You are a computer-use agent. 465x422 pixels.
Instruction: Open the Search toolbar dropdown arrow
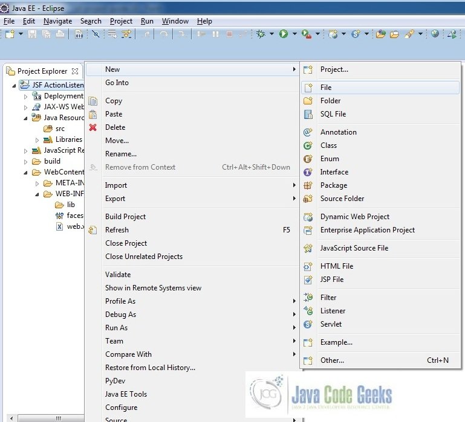coord(420,34)
